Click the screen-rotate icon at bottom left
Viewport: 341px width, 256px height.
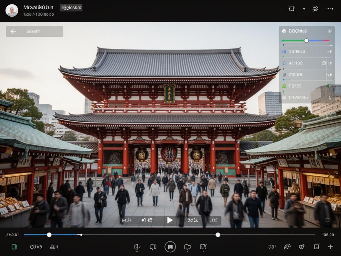click(x=13, y=247)
